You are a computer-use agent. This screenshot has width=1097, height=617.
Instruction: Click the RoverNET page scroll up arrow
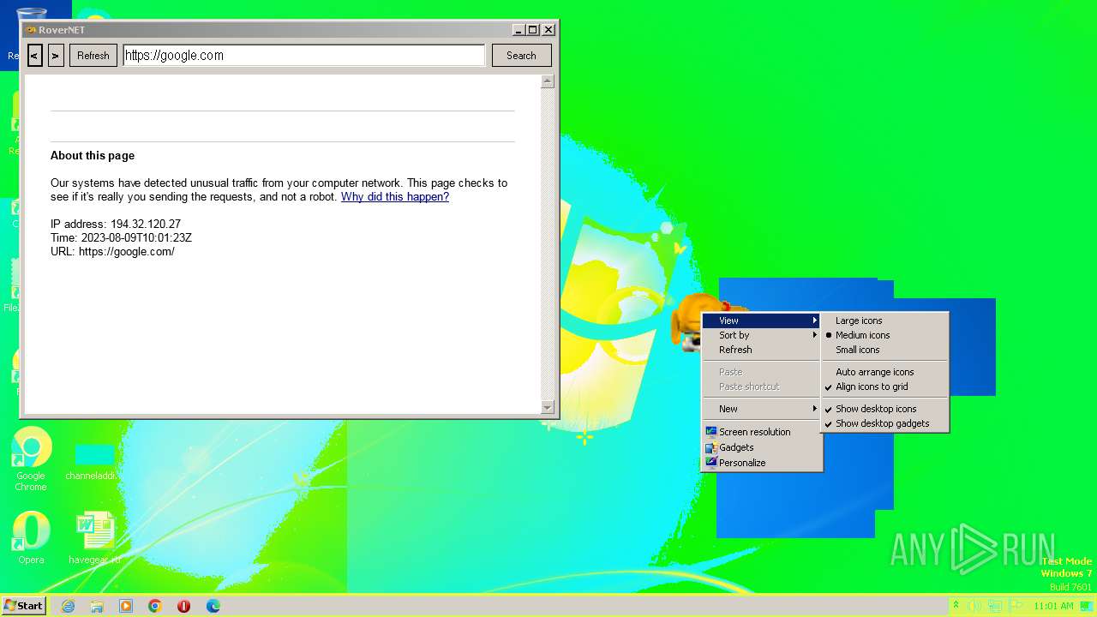click(x=548, y=81)
